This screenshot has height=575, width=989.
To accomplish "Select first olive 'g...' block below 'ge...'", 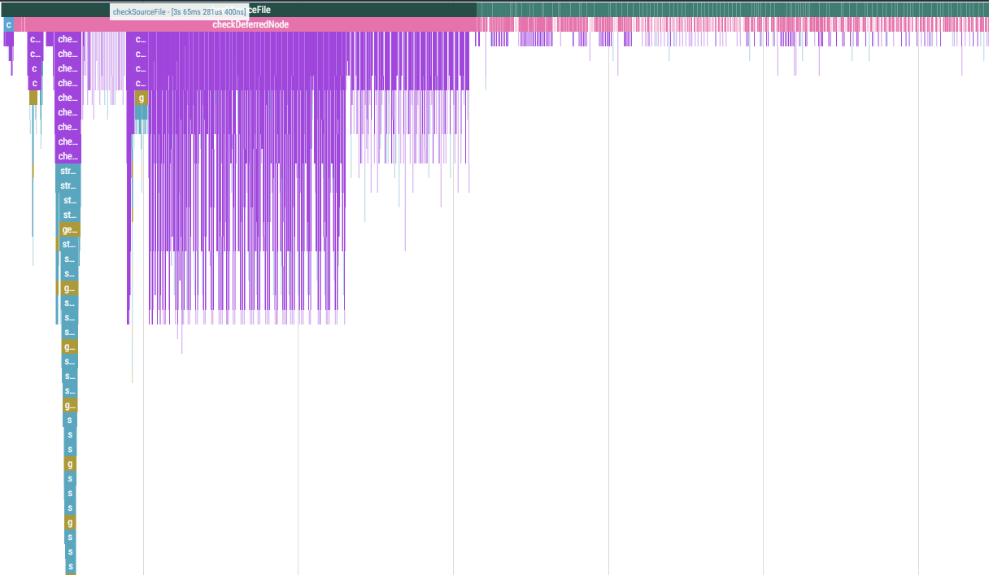I will 70,288.
